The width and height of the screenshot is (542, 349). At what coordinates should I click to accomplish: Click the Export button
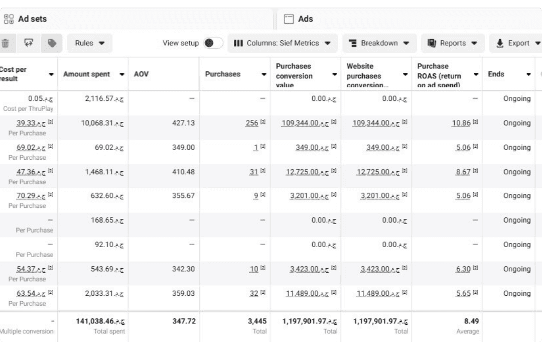pyautogui.click(x=512, y=43)
